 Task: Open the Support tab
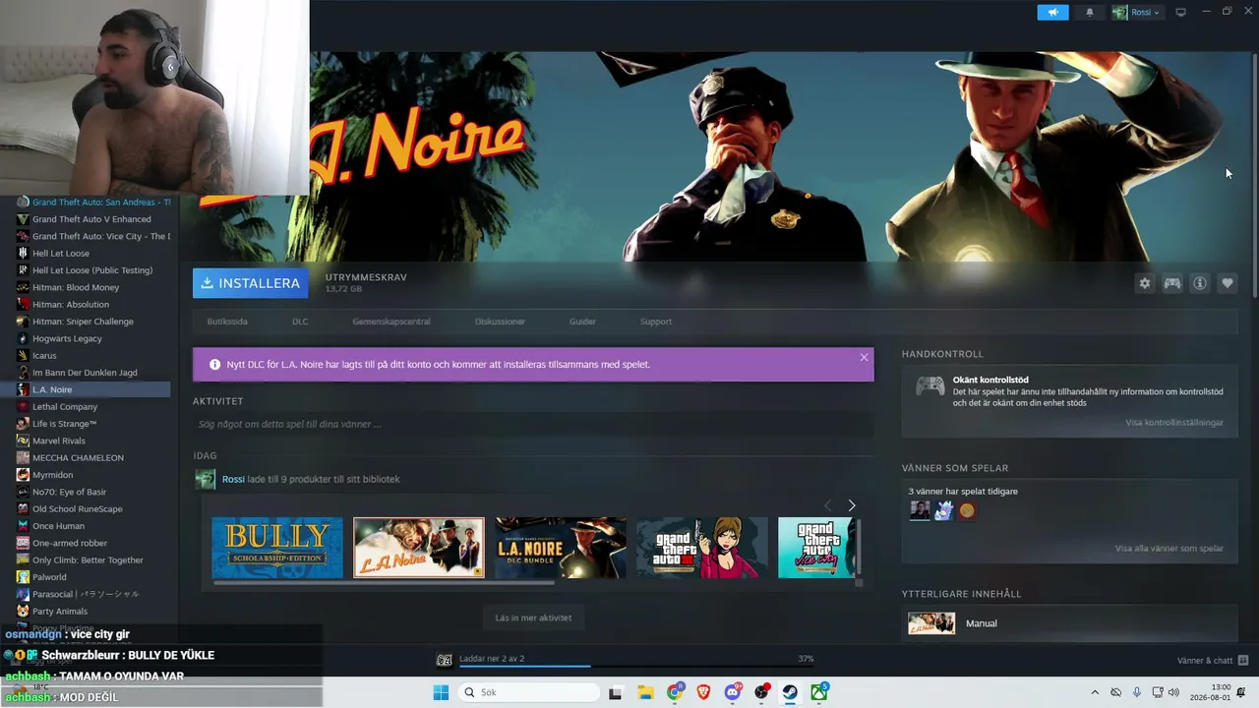click(x=656, y=322)
